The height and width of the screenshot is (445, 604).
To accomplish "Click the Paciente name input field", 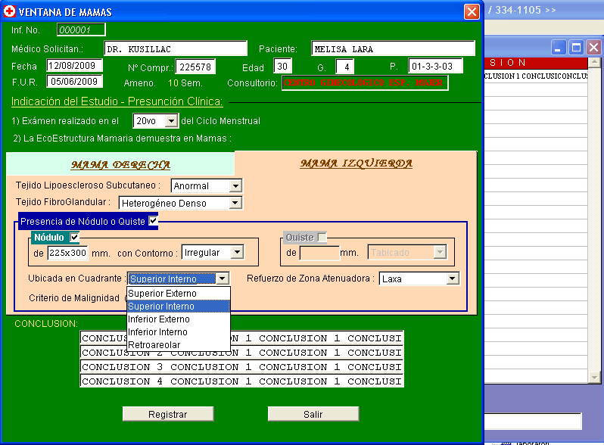I will tap(393, 49).
